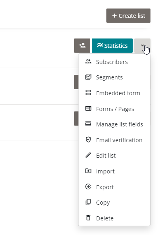This screenshot has height=235, width=161.
Task: Collapse the list actions dropdown chevron
Action: 142,45
